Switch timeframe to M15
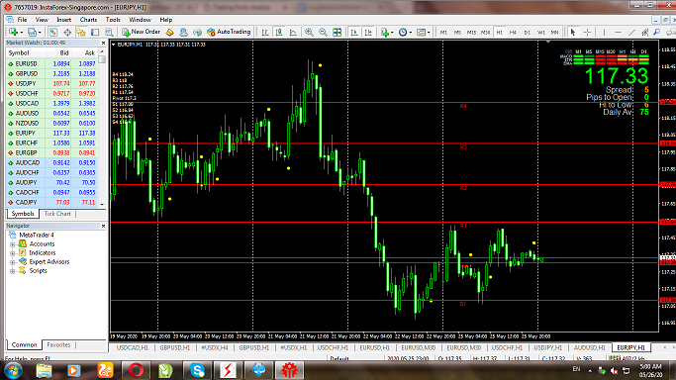676x380 pixels. [x=472, y=33]
